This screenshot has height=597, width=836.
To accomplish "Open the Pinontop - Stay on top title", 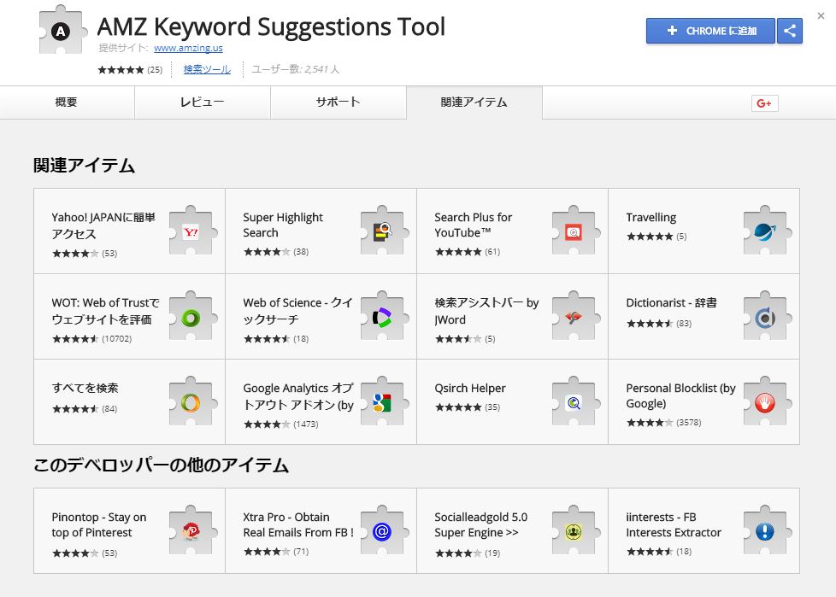I will tap(99, 524).
